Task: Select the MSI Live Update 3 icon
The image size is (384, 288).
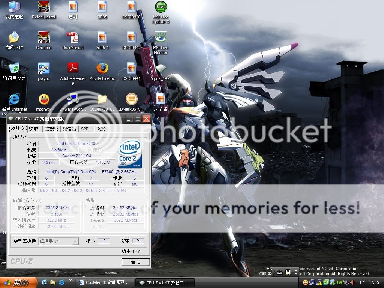Action: pyautogui.click(x=160, y=12)
